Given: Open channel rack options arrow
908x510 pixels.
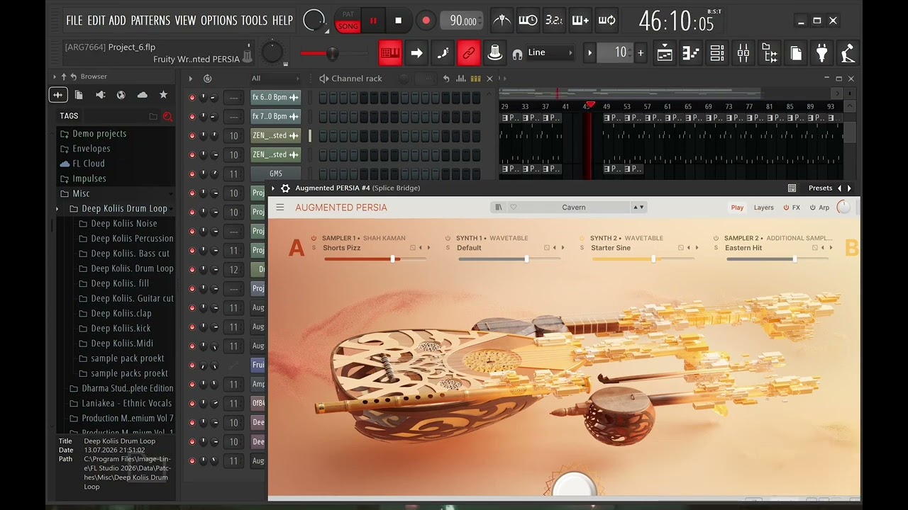Looking at the screenshot, I should 190,79.
